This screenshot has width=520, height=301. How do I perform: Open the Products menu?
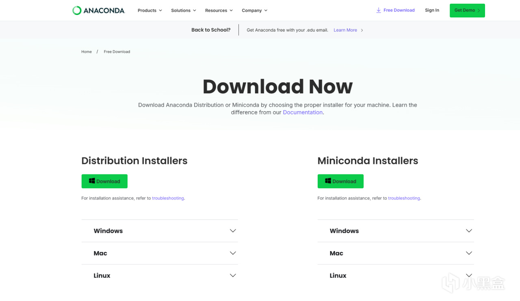(149, 11)
